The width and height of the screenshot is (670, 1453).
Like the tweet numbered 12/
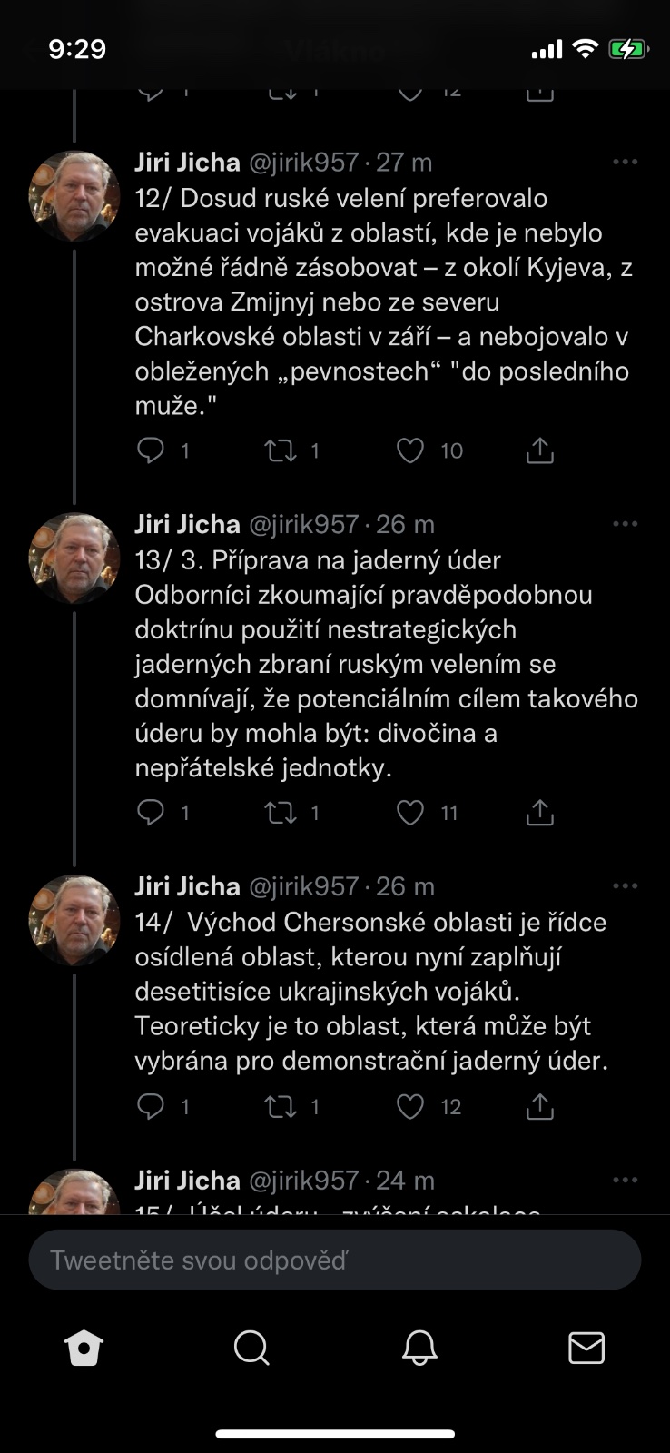410,450
